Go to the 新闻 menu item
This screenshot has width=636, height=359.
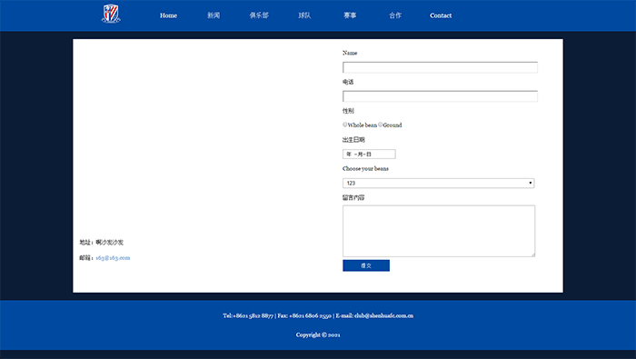(214, 15)
